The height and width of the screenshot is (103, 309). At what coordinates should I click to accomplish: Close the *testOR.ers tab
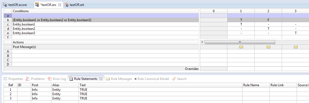[60, 5]
